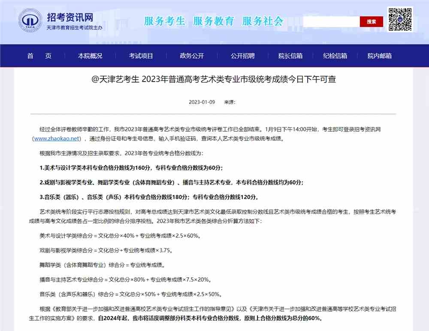The width and height of the screenshot is (429, 331).
Task: Click the publication date 2023-01-09
Action: coord(202,102)
